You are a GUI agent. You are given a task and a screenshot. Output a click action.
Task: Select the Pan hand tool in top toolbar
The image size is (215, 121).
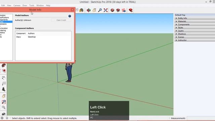(94, 10)
